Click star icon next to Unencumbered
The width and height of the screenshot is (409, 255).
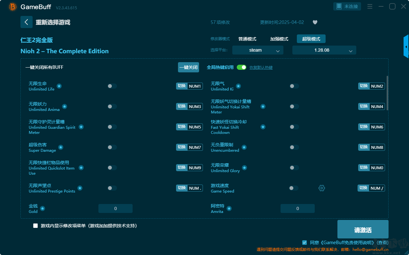(x=244, y=147)
